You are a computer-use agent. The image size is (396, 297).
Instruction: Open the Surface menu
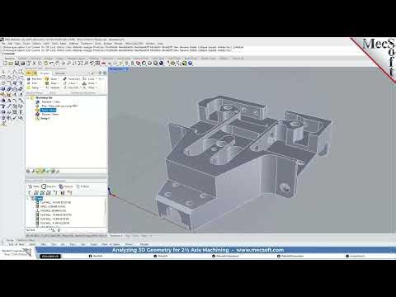36,44
